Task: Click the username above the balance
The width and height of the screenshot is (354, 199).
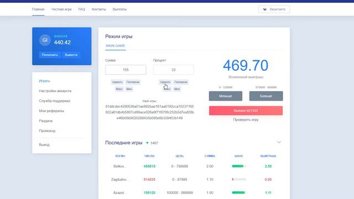Action: coord(61,36)
